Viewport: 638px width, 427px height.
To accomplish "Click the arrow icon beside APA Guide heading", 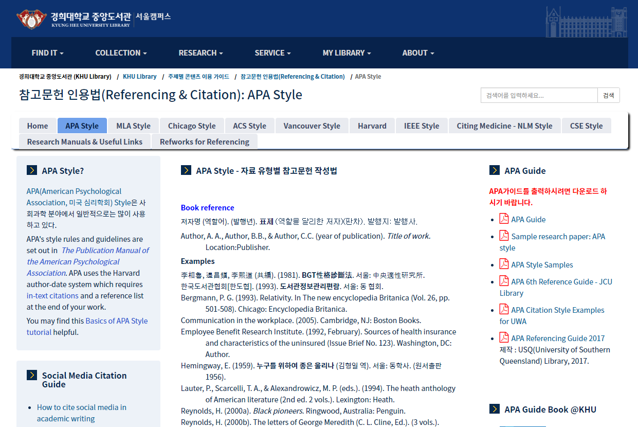I will coord(495,170).
